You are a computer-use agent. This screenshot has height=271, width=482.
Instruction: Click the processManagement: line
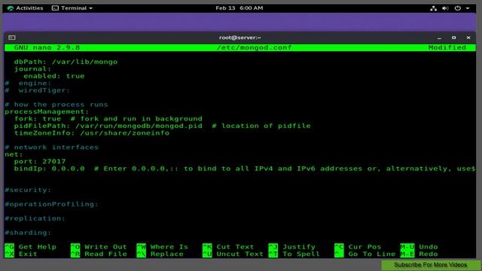[47, 111]
